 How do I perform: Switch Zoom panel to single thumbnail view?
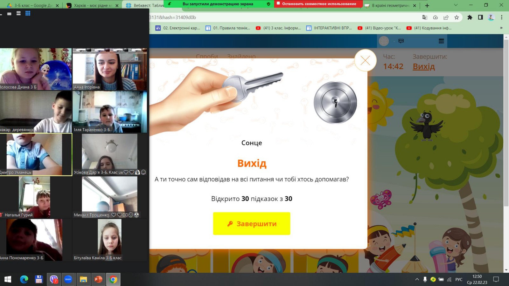pos(9,14)
